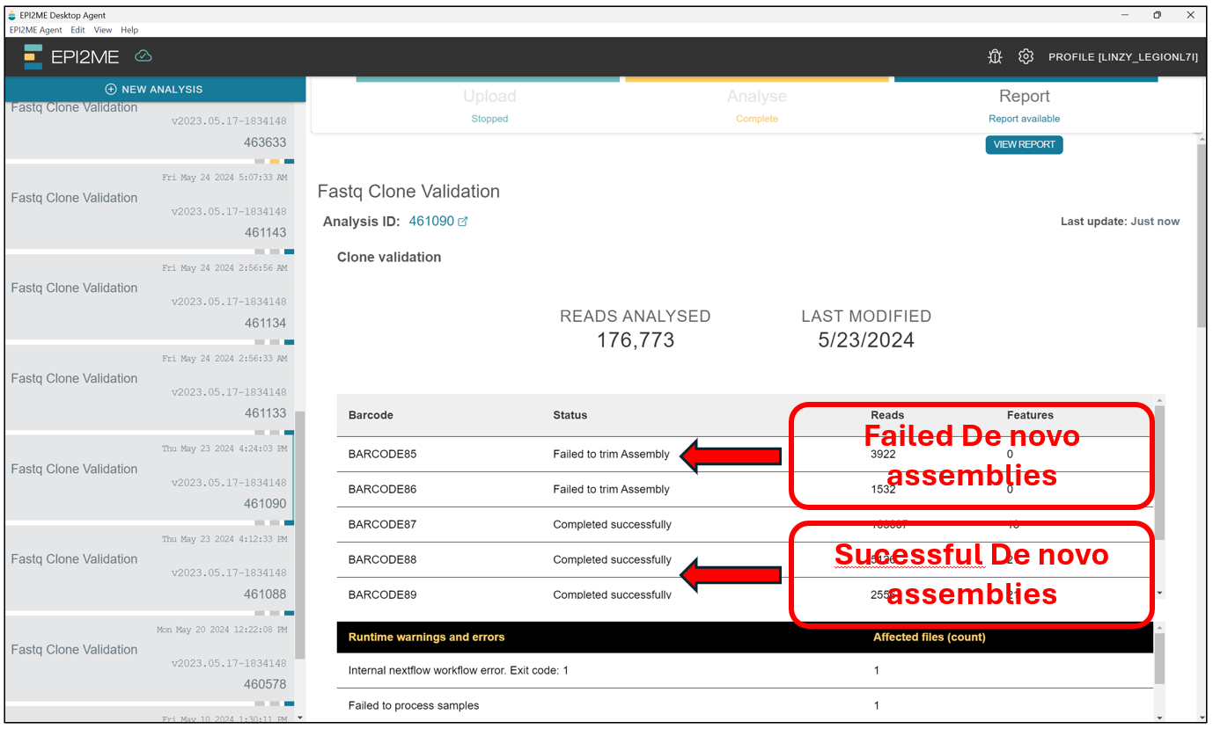Click the Barcode column header
The width and height of the screenshot is (1213, 729).
(x=371, y=415)
